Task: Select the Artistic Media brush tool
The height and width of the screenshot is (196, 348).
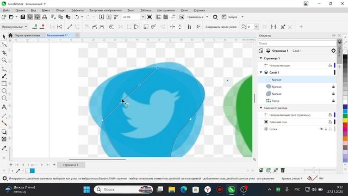Action: point(4,76)
